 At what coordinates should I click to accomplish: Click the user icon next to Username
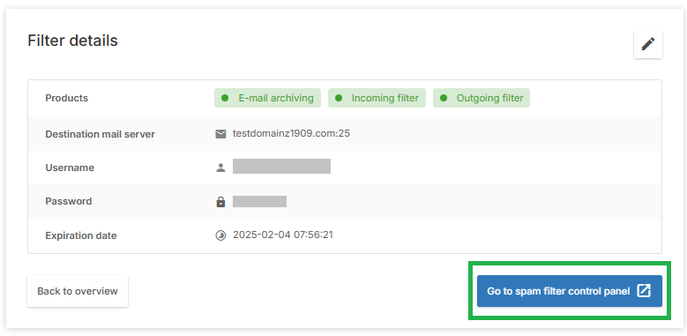click(220, 168)
